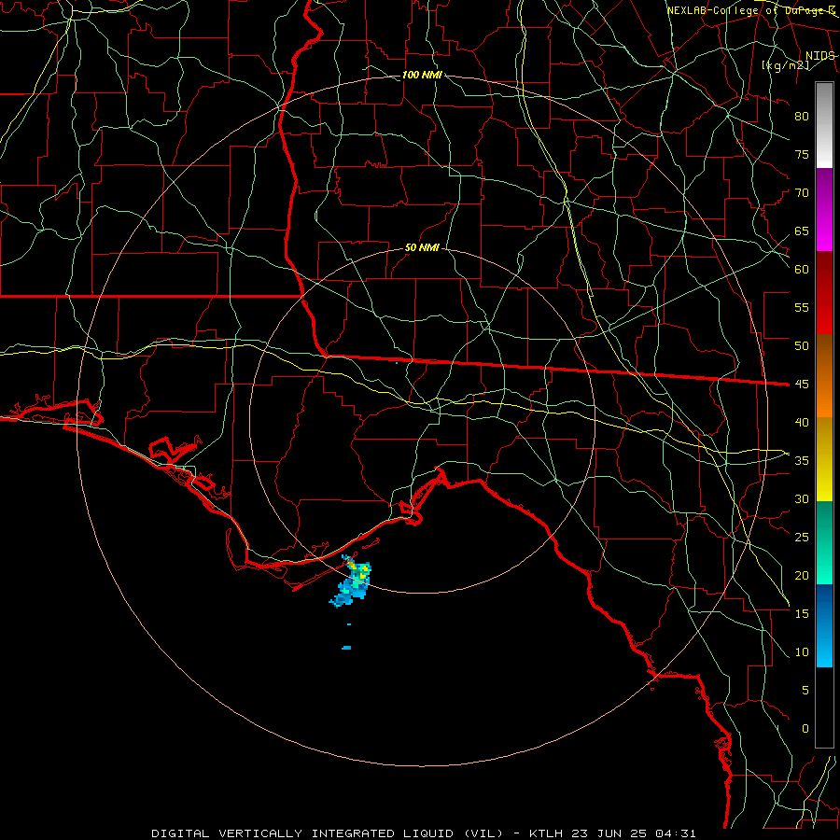Click the "45" value on the VIL scale

802,385
